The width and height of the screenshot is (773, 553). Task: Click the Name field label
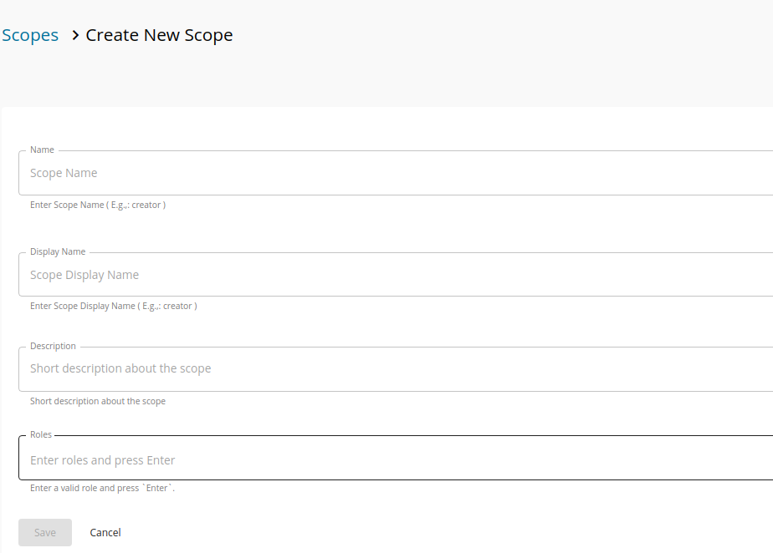42,150
